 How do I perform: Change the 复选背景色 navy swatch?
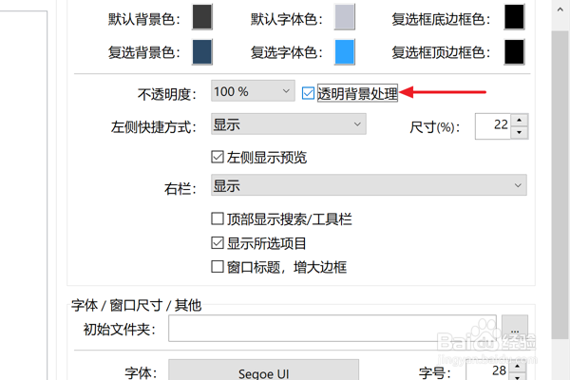[x=202, y=52]
